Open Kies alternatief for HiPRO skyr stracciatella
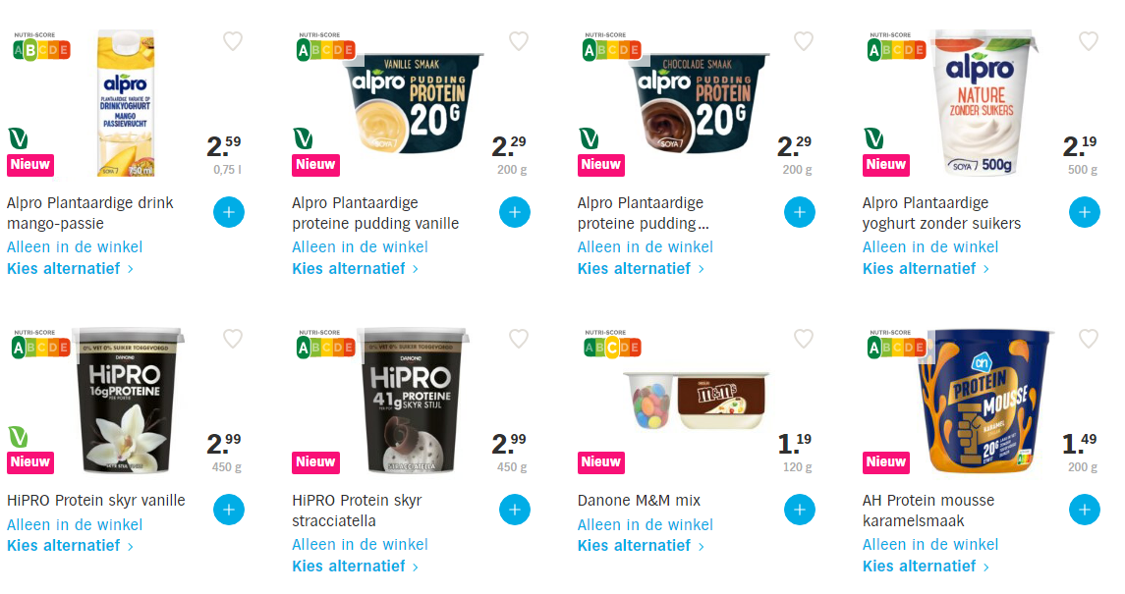Screen dimensions: 1125x594 pyautogui.click(x=355, y=567)
